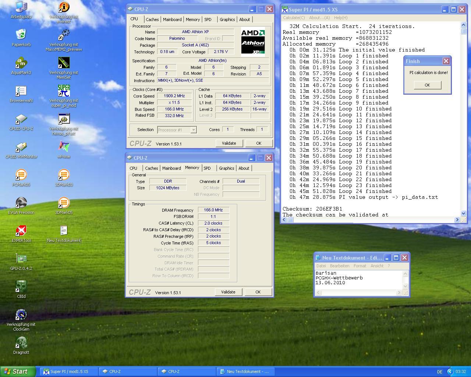Open the MaxxMEM2_preview shortcut icon
Image resolution: width=471 pixels, height=377 pixels.
tap(64, 40)
